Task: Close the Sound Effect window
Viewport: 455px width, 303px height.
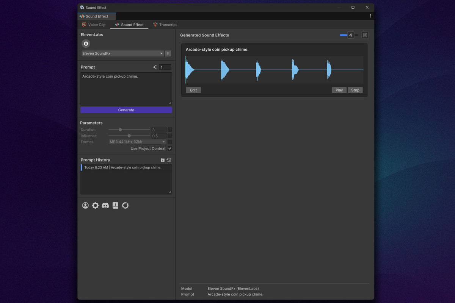Action: click(367, 7)
